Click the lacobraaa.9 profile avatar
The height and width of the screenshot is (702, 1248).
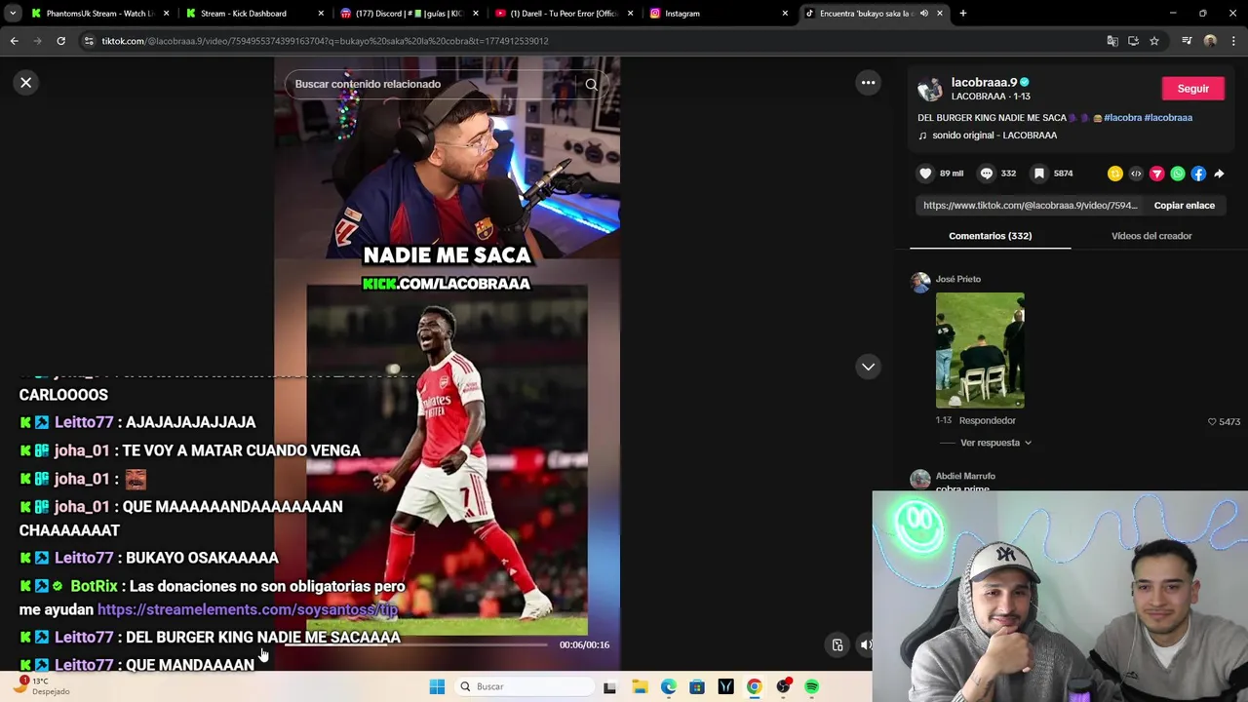coord(930,89)
